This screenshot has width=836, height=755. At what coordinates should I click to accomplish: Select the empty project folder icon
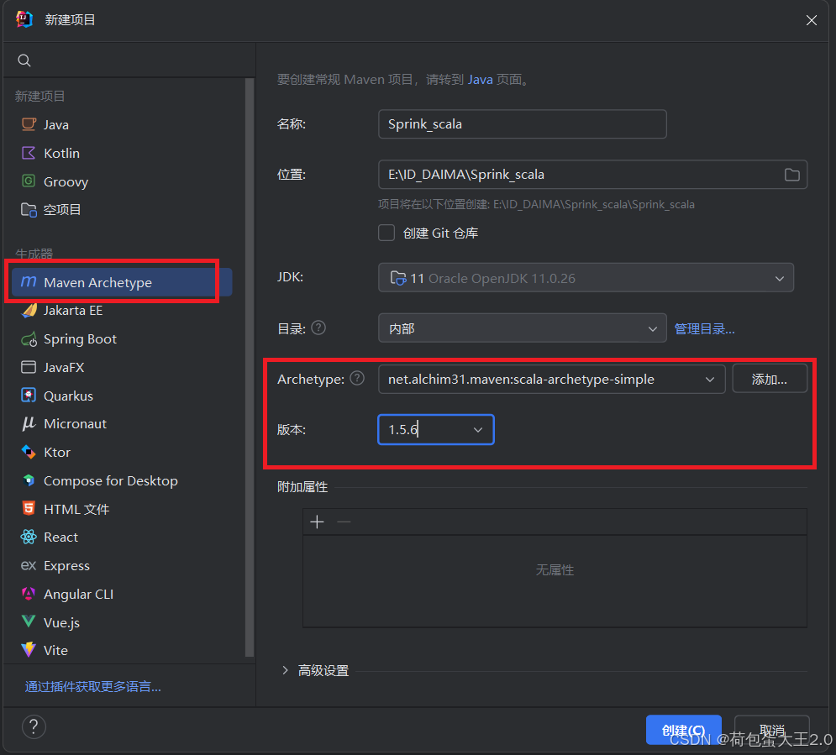coord(29,209)
